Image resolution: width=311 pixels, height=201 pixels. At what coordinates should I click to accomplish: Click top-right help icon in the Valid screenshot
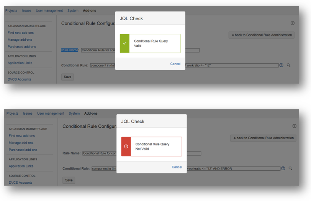point(293,23)
